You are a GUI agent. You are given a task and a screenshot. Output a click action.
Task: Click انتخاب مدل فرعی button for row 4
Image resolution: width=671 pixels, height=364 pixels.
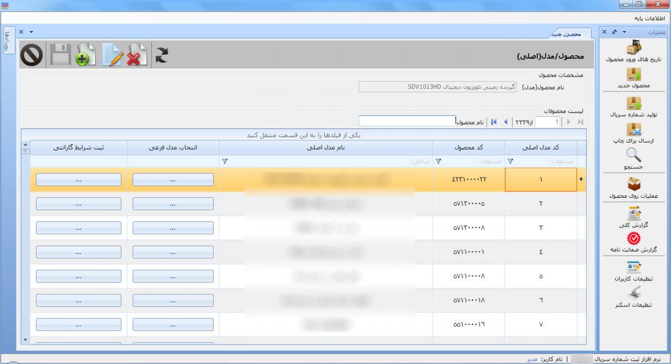coord(173,252)
